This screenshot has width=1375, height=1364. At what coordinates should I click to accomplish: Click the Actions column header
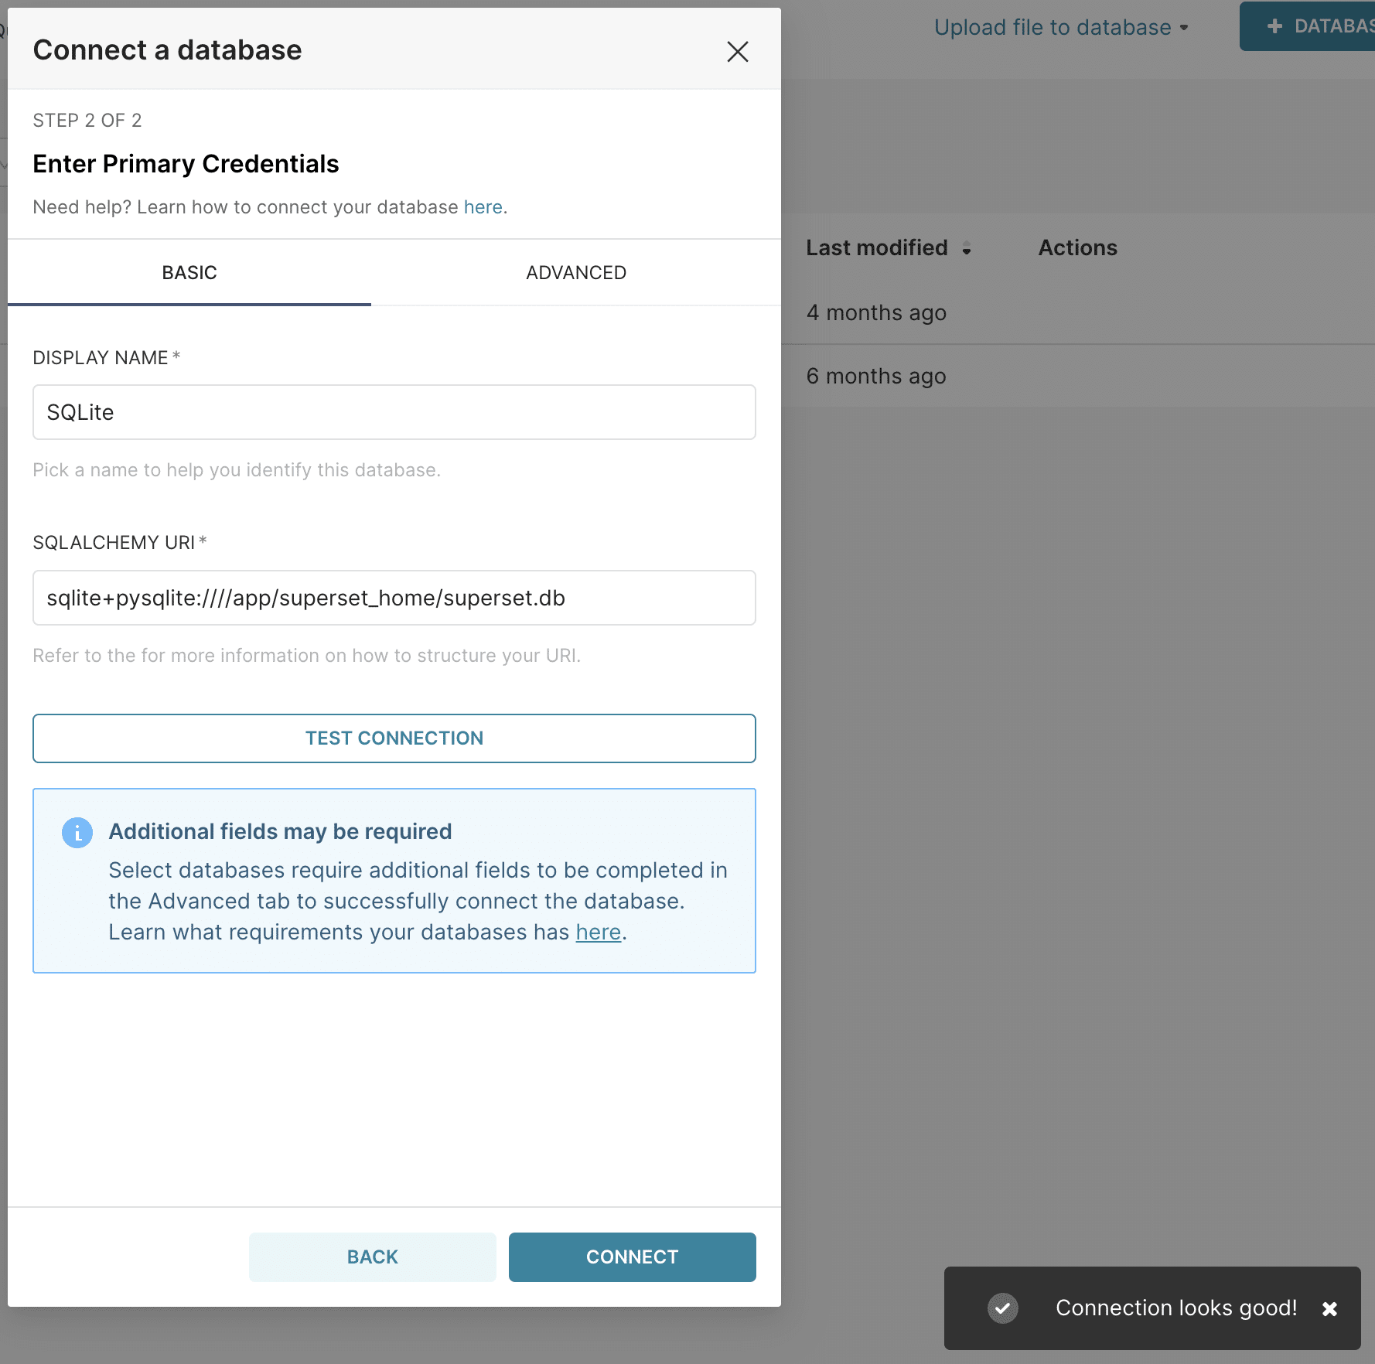tap(1077, 248)
